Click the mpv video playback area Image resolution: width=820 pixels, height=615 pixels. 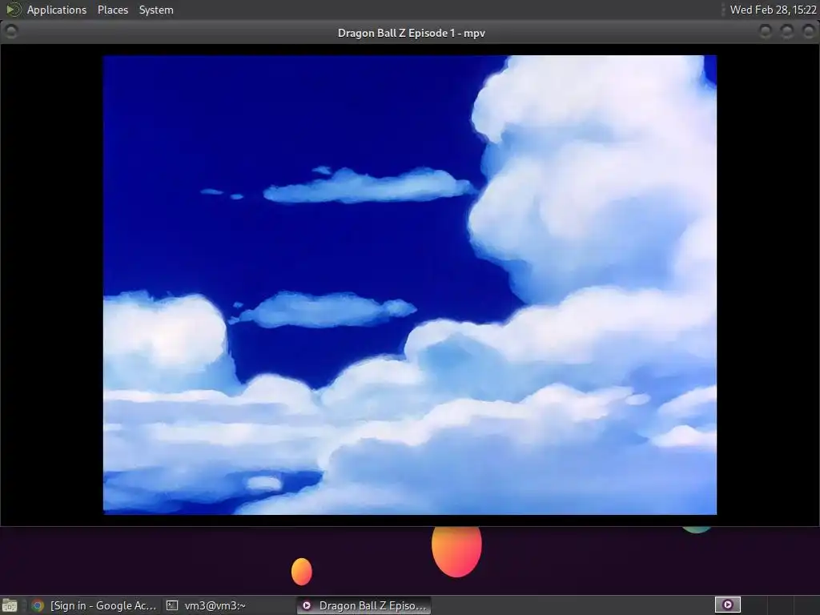click(x=409, y=284)
